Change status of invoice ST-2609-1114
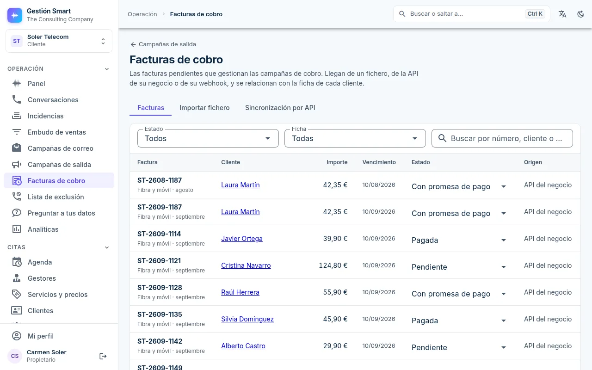Viewport: 592px width, 370px height. 459,240
